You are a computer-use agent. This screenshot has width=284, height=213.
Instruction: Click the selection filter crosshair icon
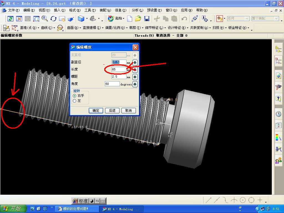(x=220, y=19)
